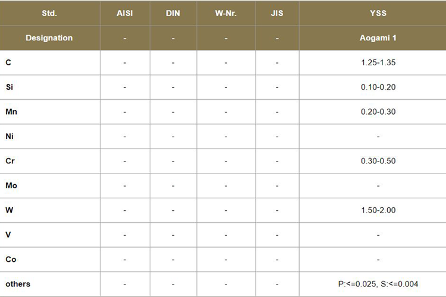Select the silicon value 0.10-0.20

pos(378,87)
